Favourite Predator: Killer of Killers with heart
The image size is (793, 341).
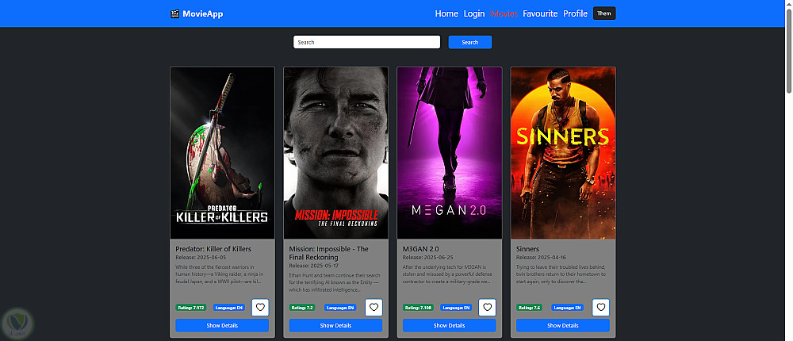click(260, 307)
